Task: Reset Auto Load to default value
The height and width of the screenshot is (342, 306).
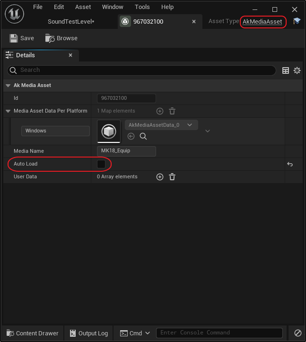Action: pos(290,164)
